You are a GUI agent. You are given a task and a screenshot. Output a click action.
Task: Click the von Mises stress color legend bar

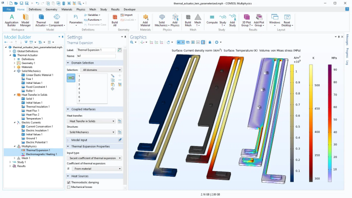(329, 123)
